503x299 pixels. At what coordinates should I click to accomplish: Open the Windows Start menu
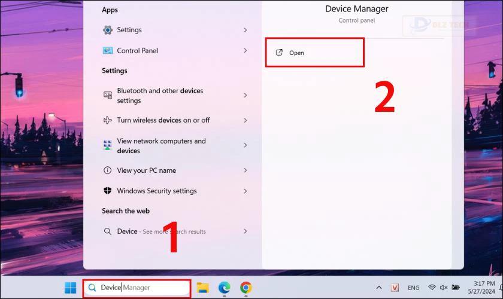pyautogui.click(x=70, y=288)
